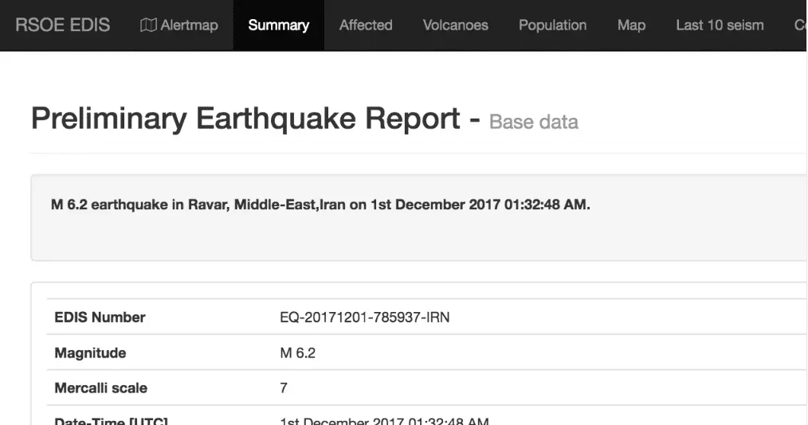This screenshot has height=425, width=808.
Task: Click the Base data subtitle text
Action: (x=533, y=123)
